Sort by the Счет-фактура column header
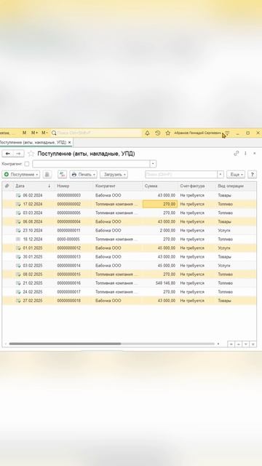The height and width of the screenshot is (466, 262). pos(196,186)
